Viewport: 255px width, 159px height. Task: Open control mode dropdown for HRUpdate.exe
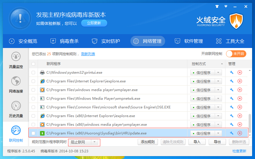coord(218,133)
